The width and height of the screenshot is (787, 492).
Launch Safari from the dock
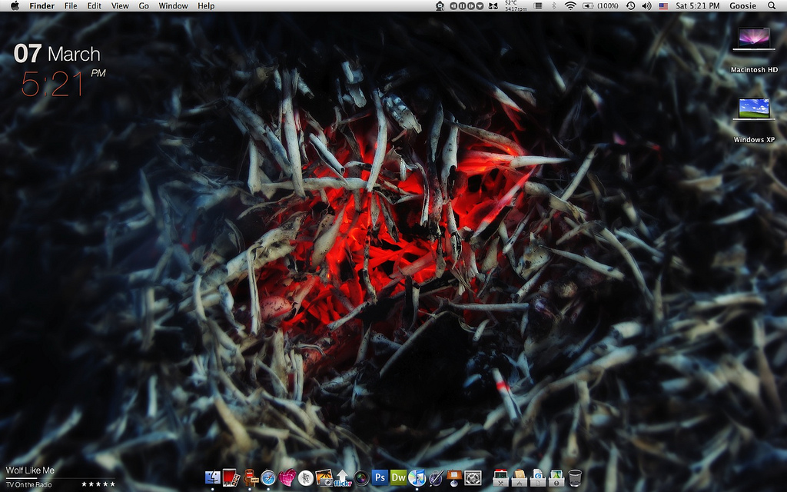[268, 477]
